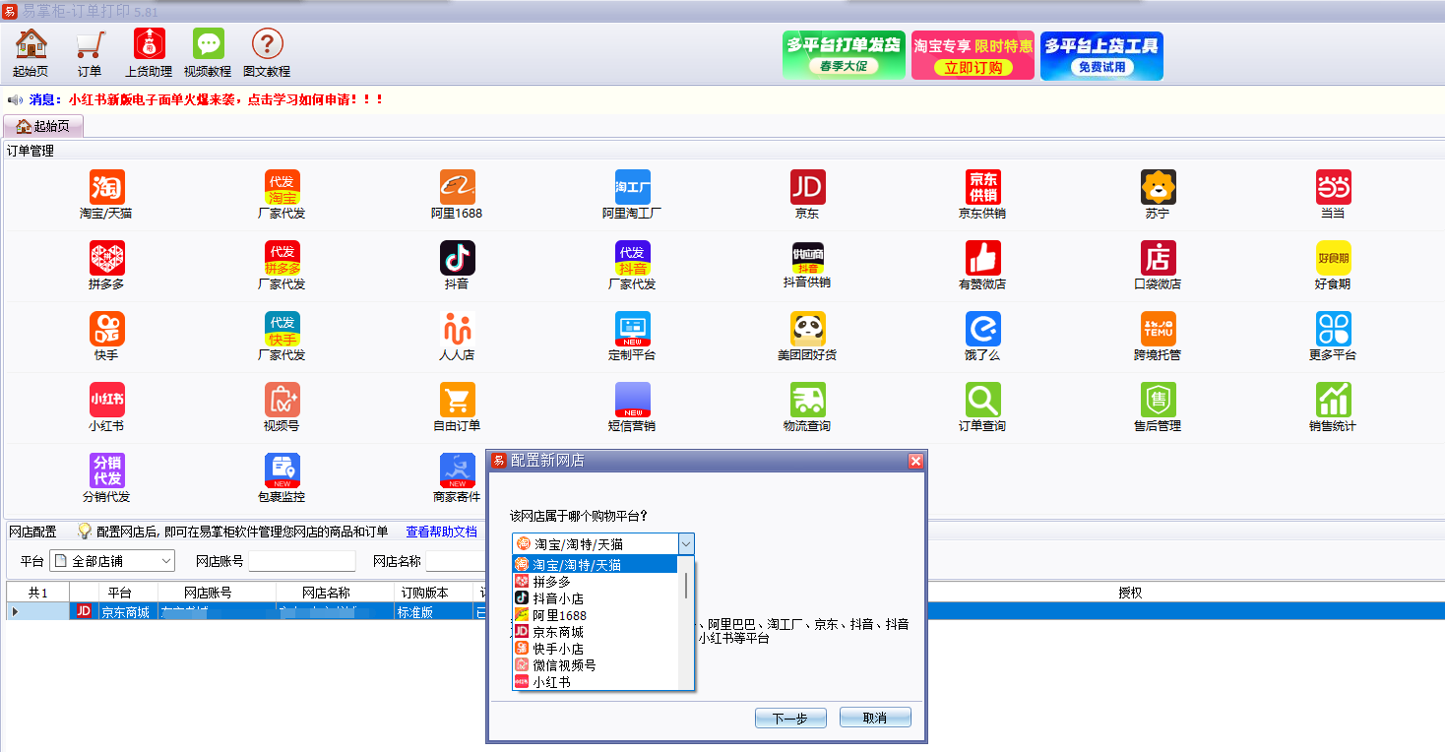The width and height of the screenshot is (1445, 752).
Task: Close the 配置新网店 dialog
Action: pos(915,461)
